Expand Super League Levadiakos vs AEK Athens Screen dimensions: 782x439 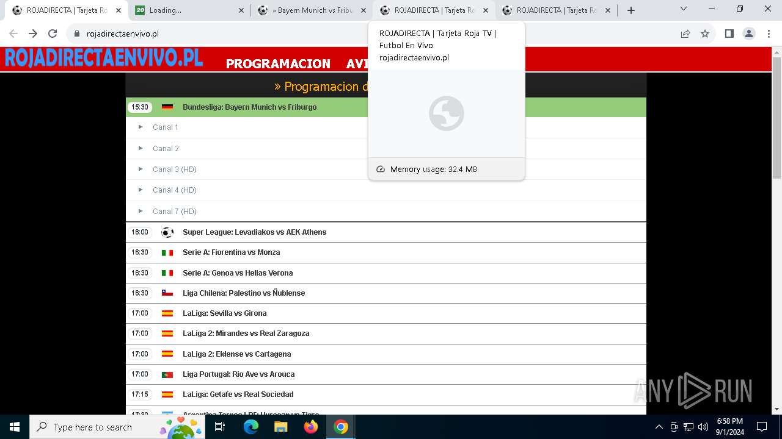point(386,232)
